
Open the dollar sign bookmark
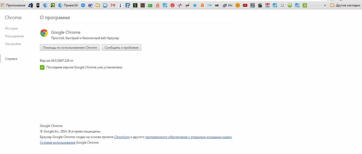[135, 5]
